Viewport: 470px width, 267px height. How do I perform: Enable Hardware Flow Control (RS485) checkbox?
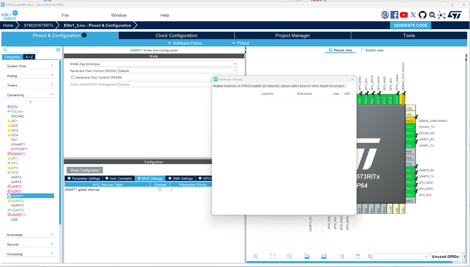click(x=73, y=77)
